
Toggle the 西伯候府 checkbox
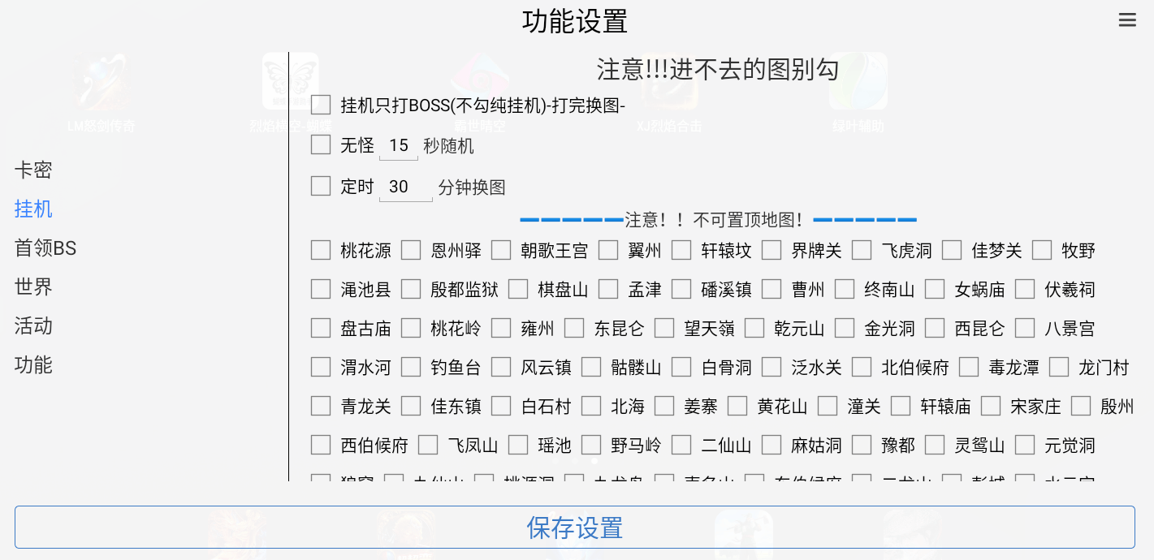(x=321, y=445)
